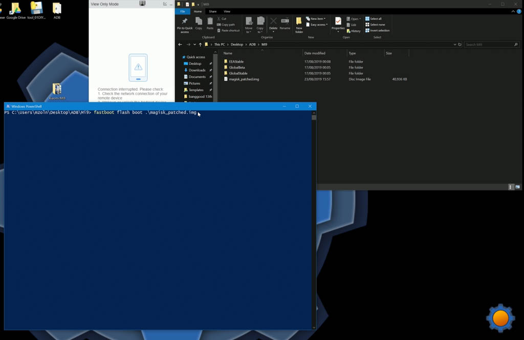Click Paste shortcut in the ribbon
This screenshot has width=524, height=340.
coord(228,30)
